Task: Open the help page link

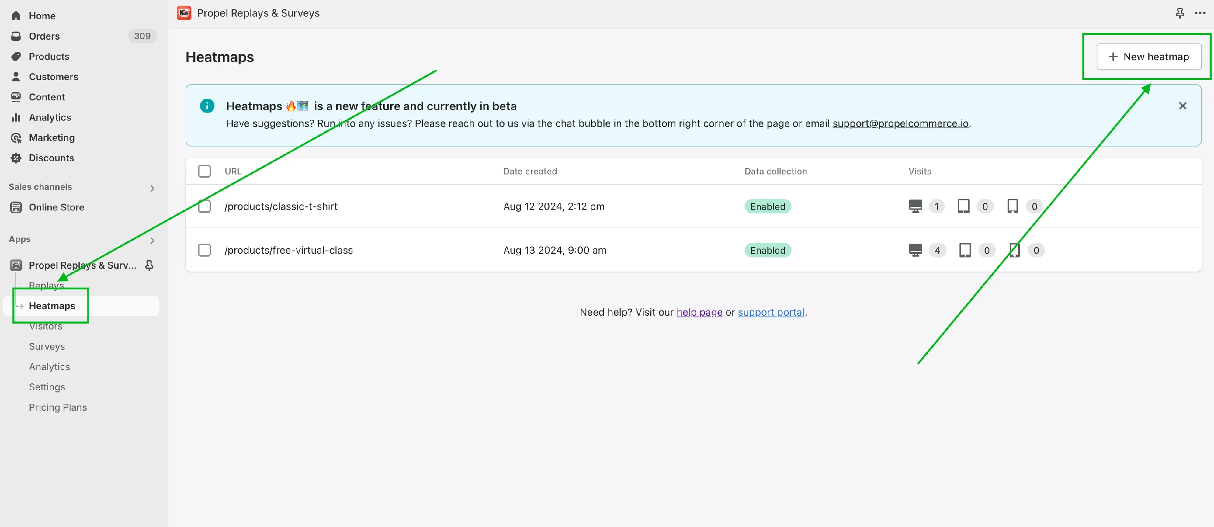Action: click(x=699, y=312)
